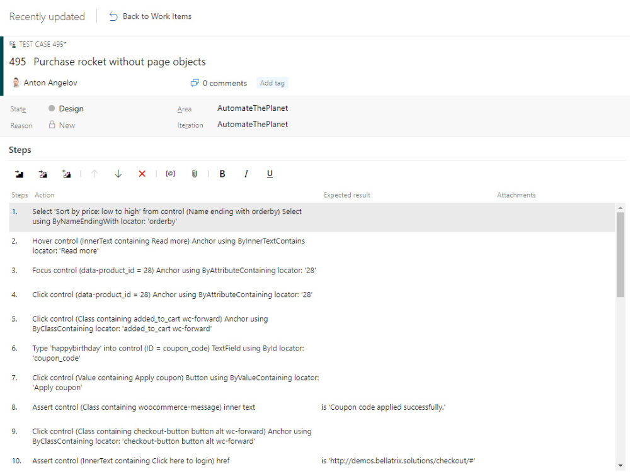
Task: Open the Reason field showing New
Action: point(67,125)
